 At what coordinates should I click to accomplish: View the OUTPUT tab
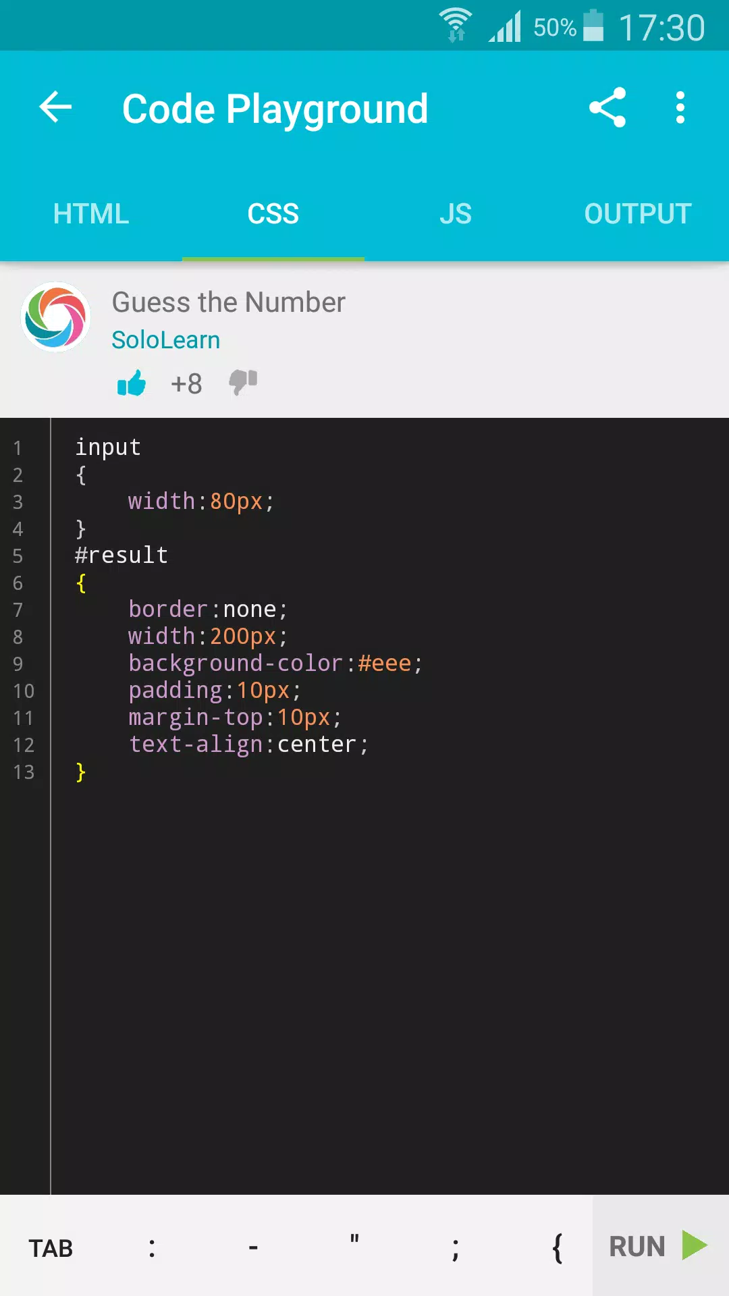coord(638,214)
